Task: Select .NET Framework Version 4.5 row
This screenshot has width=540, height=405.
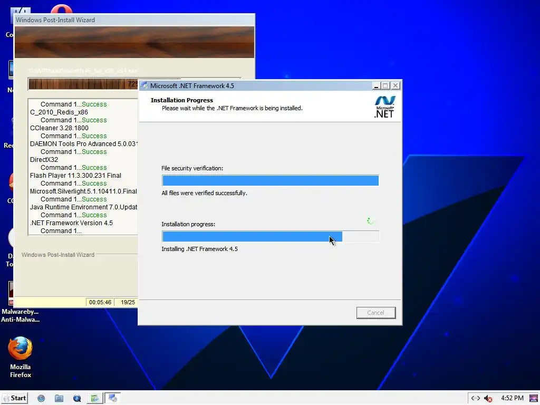Action: click(x=71, y=223)
